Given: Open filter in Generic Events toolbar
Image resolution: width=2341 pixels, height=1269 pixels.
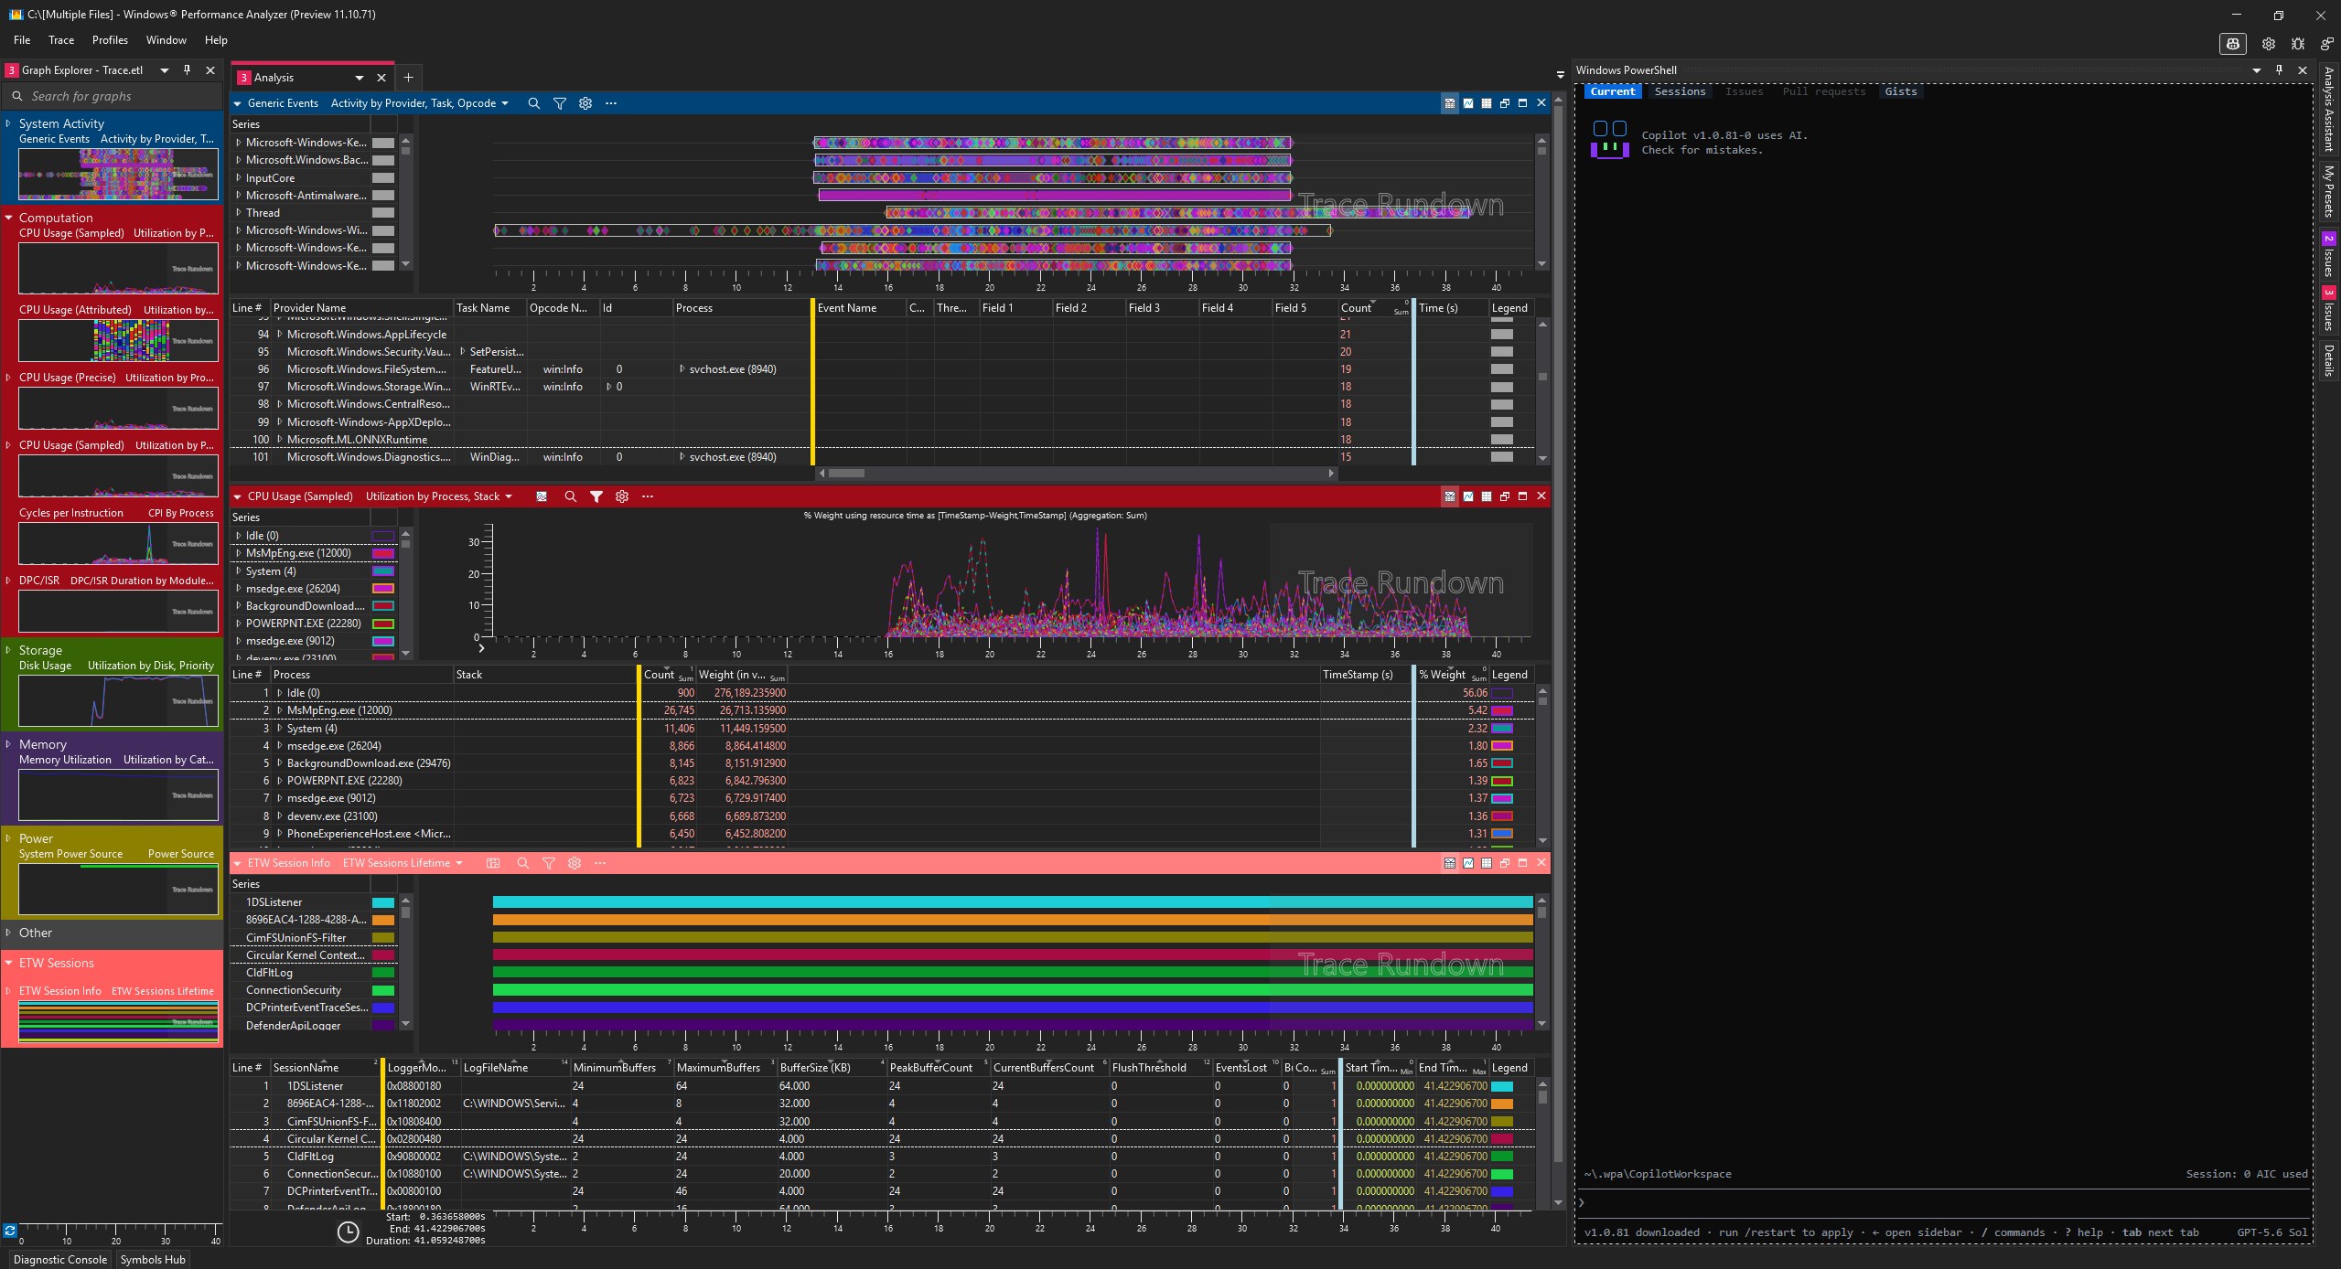Looking at the screenshot, I should 559,103.
